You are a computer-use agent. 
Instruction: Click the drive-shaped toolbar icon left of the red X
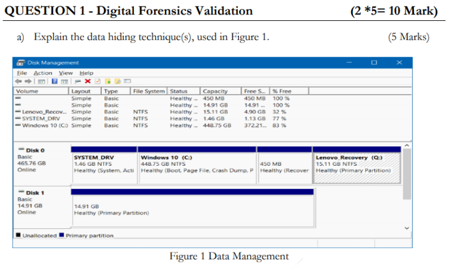(x=78, y=81)
